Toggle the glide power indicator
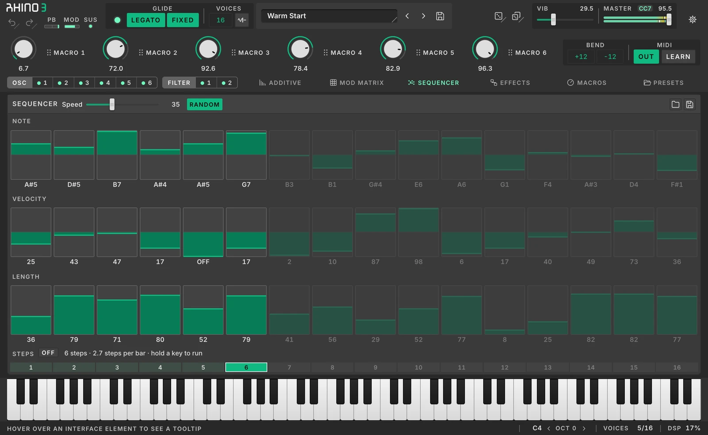 117,20
